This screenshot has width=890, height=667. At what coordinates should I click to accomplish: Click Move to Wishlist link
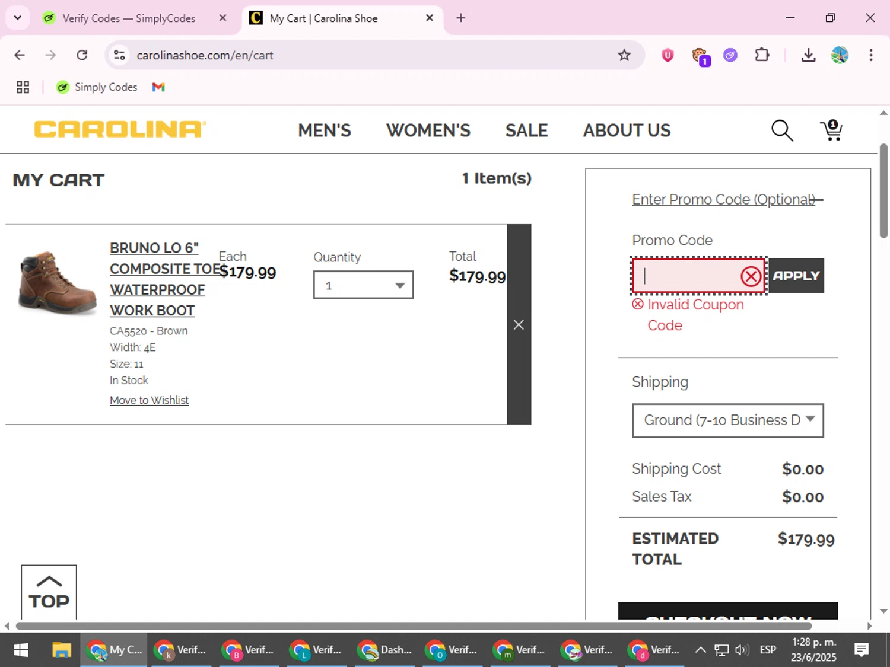click(x=149, y=400)
